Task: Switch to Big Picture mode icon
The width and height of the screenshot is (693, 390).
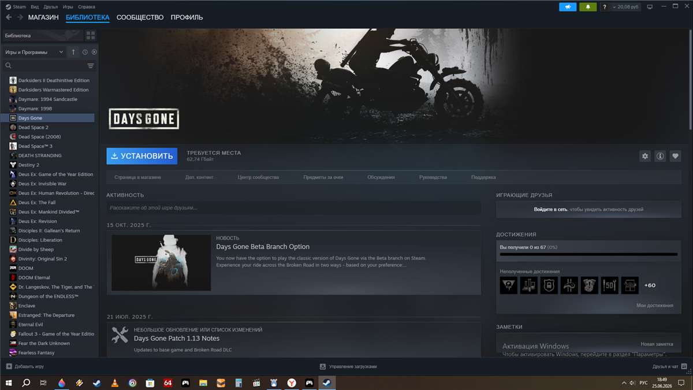Action: [x=650, y=7]
